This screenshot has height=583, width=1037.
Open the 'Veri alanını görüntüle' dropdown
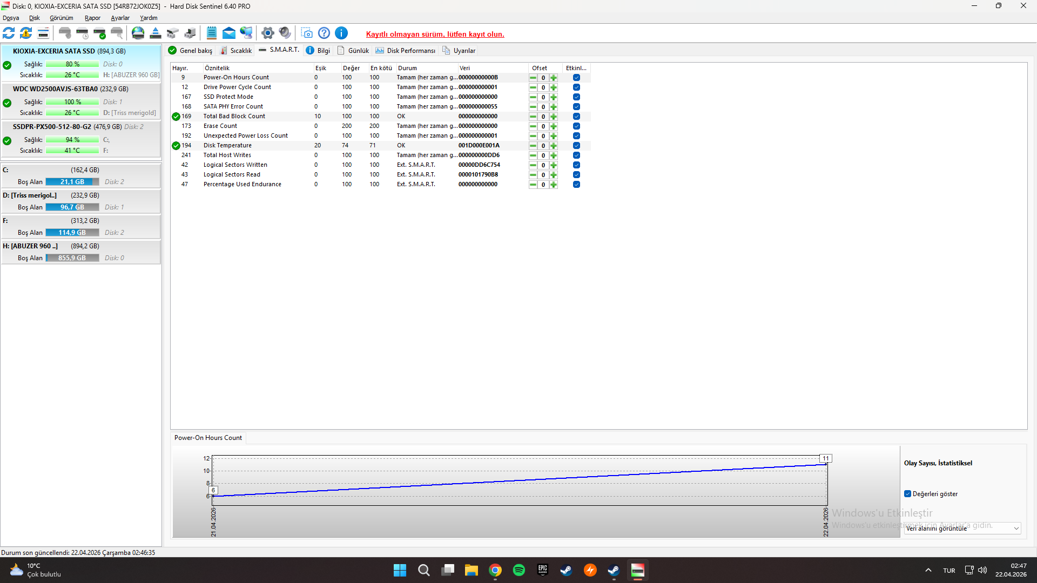962,528
